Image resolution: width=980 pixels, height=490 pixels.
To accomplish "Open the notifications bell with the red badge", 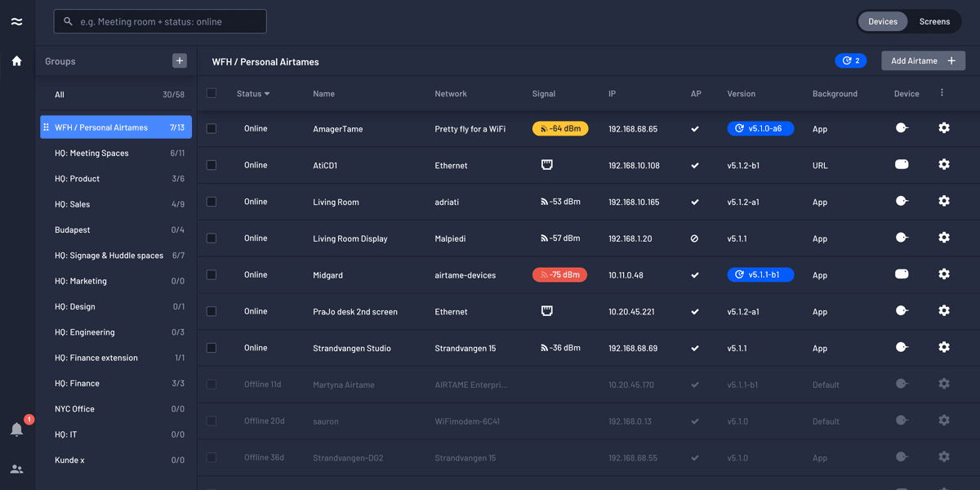I will [x=16, y=429].
